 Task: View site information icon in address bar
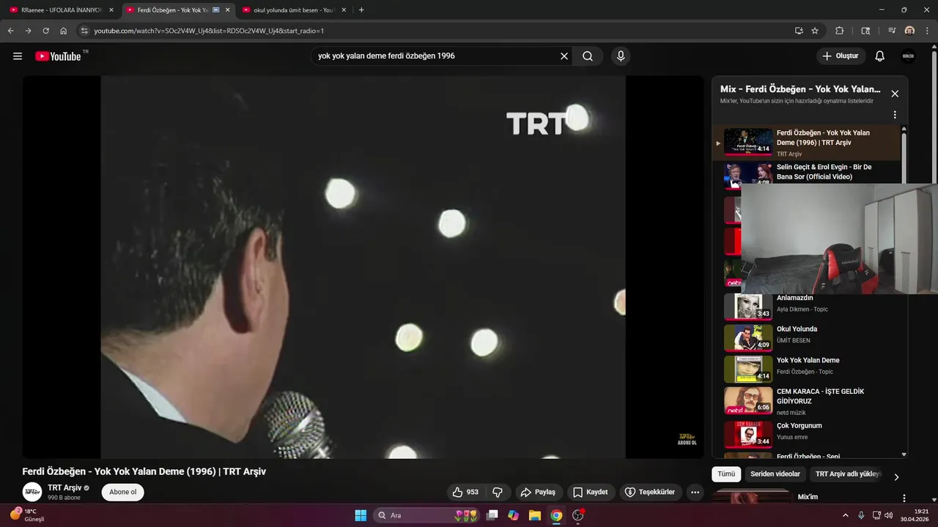[84, 31]
